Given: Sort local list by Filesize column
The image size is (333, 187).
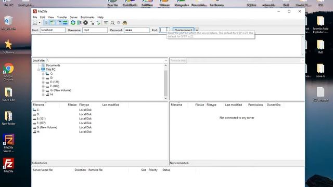Looking at the screenshot, I should click(x=72, y=105).
